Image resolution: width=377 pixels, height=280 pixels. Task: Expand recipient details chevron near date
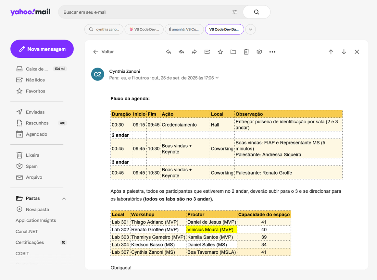(x=217, y=78)
